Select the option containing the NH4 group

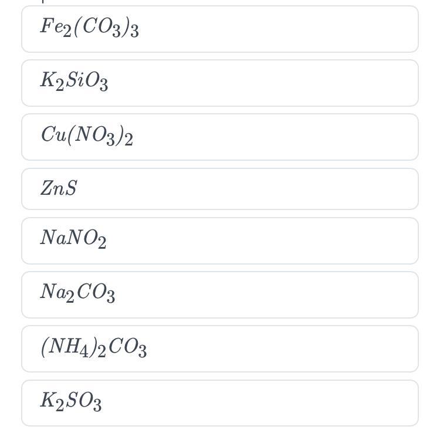[x=219, y=348]
